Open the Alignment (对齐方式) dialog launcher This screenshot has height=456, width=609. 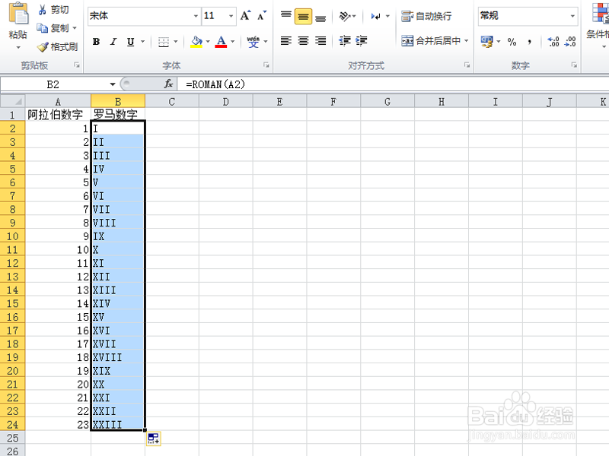467,65
